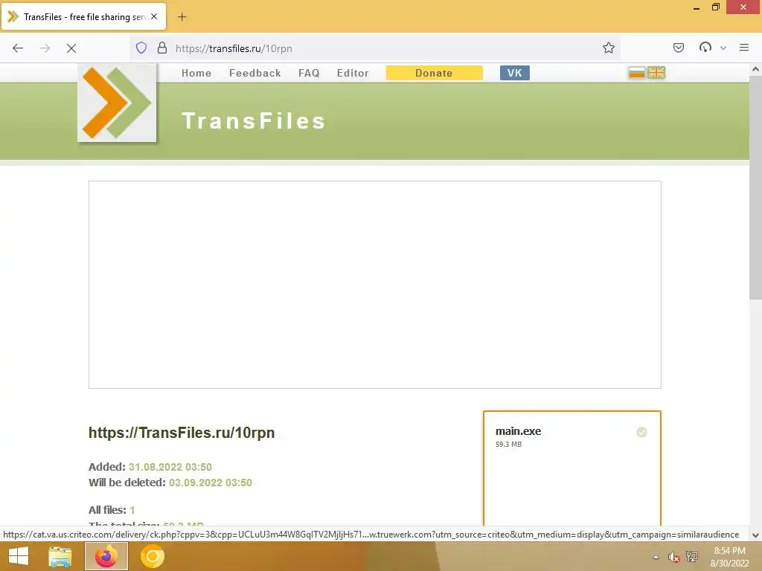Click the forward navigation arrow
Image resolution: width=762 pixels, height=571 pixels.
click(45, 48)
